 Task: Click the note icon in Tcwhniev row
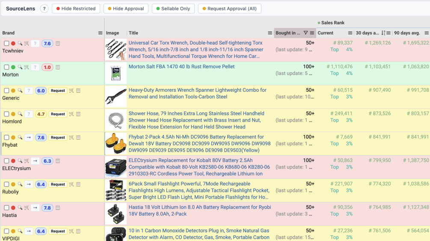click(x=58, y=44)
